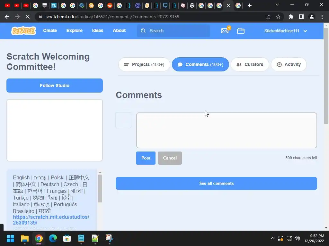Image resolution: width=329 pixels, height=246 pixels.
Task: Open the network icon in the system tray
Action: click(289, 238)
